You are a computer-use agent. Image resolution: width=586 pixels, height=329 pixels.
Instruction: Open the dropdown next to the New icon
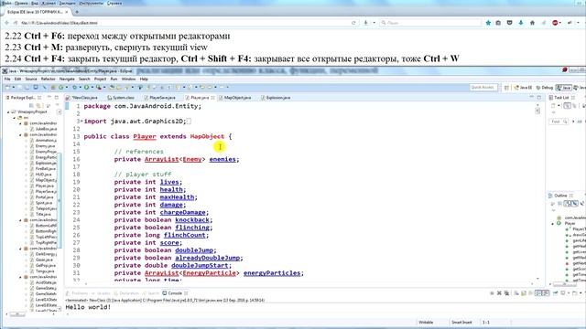point(14,88)
